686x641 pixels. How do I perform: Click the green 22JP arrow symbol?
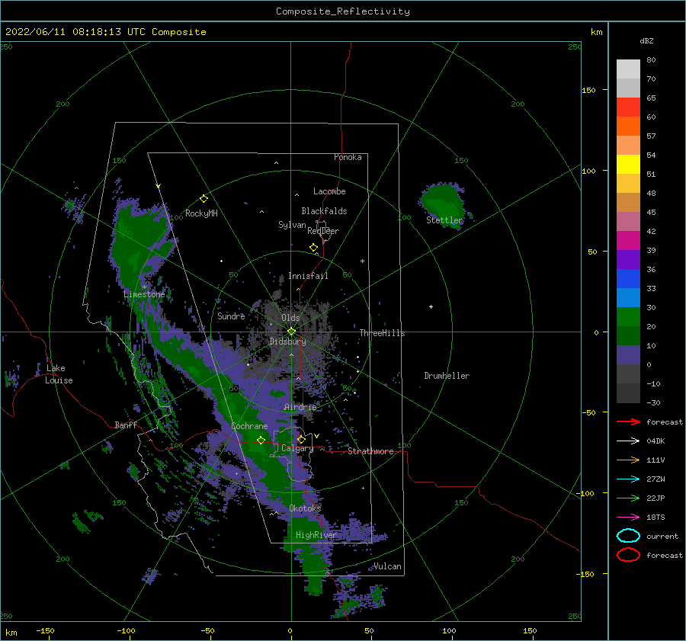(628, 498)
